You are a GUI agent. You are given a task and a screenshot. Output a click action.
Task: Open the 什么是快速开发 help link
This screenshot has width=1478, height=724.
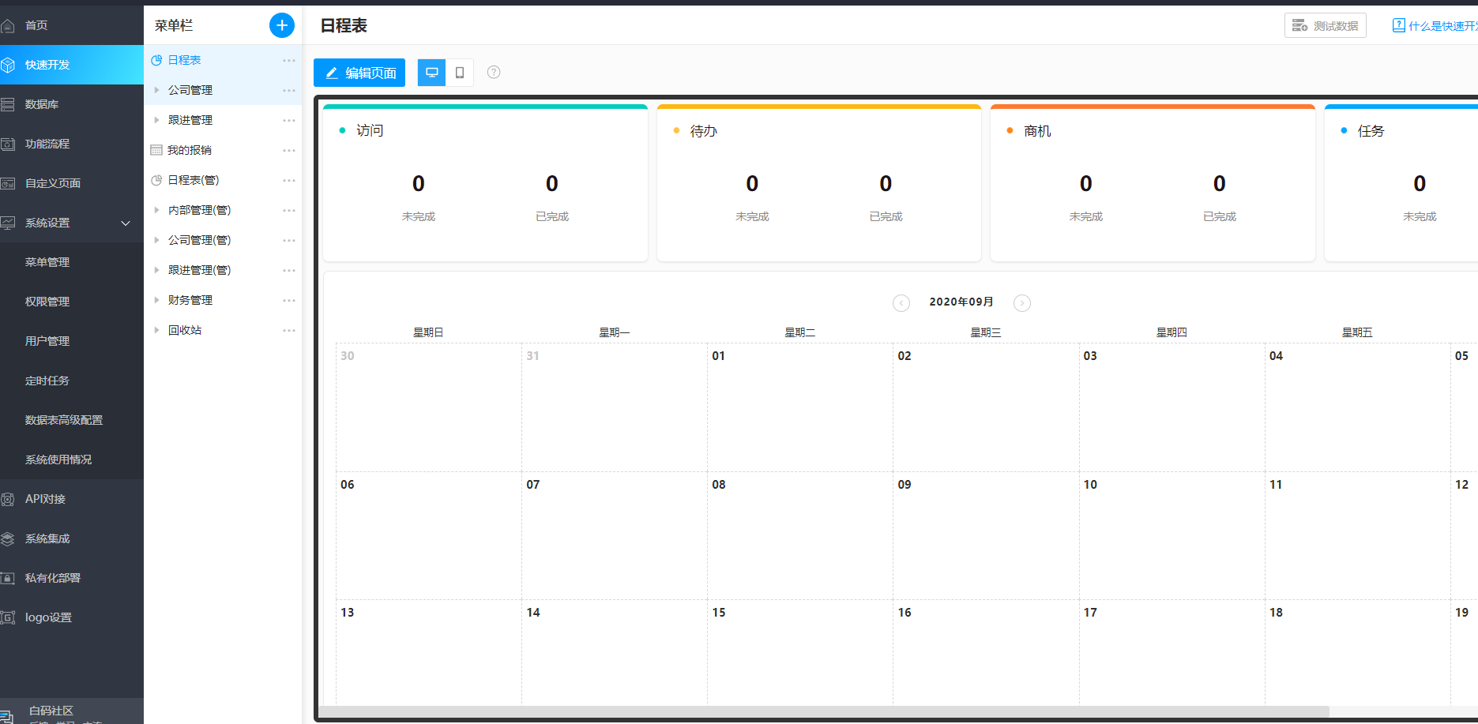click(x=1435, y=25)
